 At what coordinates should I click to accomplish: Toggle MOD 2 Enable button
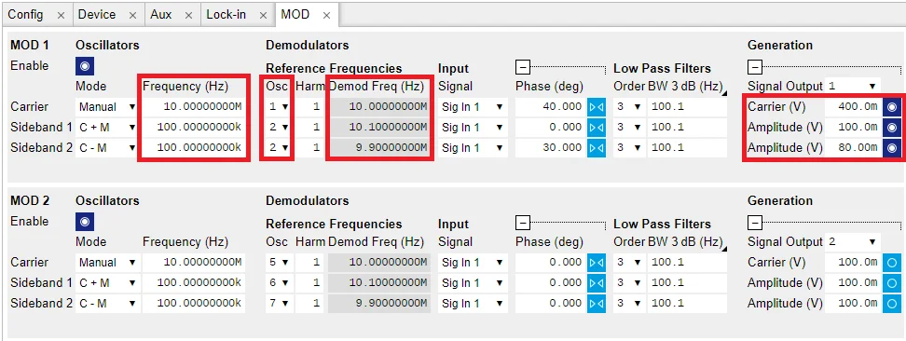point(85,222)
